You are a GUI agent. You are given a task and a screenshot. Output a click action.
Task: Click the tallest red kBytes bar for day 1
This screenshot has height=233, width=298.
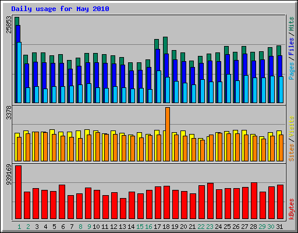(18, 192)
